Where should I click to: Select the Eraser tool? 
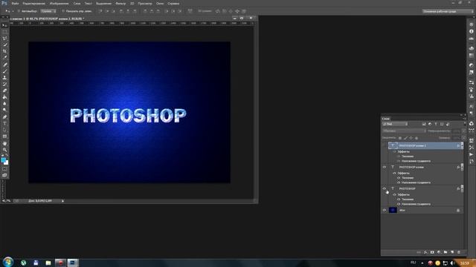click(4, 90)
